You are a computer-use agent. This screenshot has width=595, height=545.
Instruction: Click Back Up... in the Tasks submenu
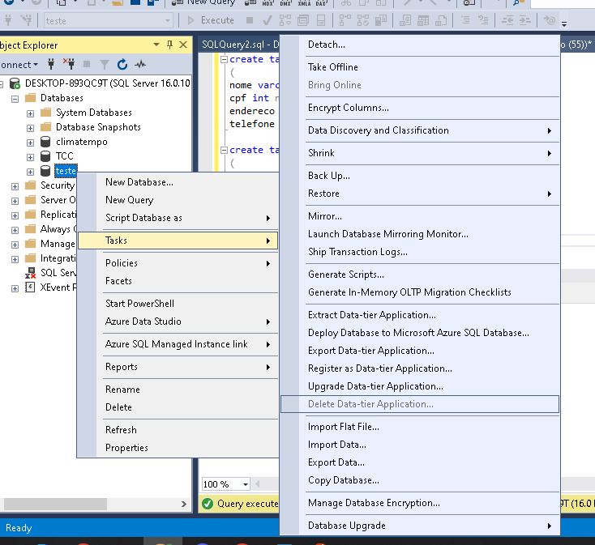pyautogui.click(x=420, y=176)
